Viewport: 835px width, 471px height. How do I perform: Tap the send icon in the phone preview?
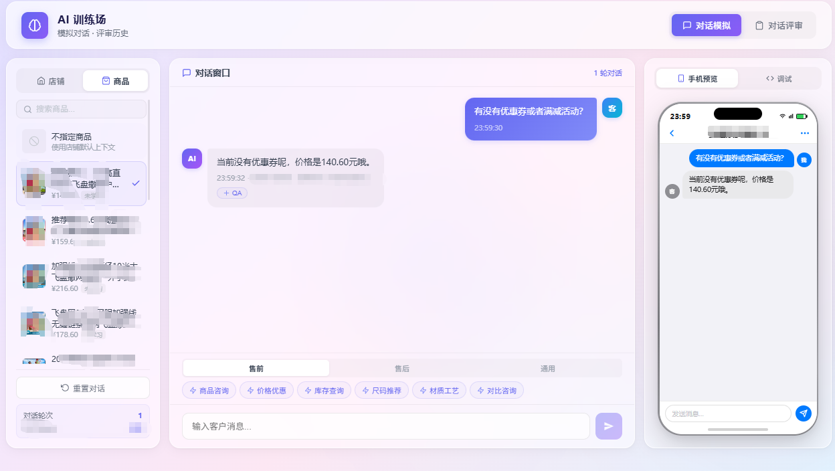[x=803, y=413]
